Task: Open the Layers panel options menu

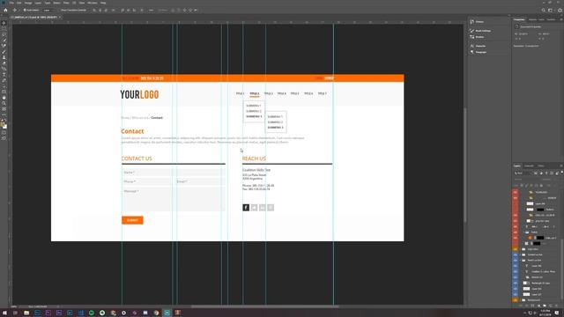Action: pos(561,166)
